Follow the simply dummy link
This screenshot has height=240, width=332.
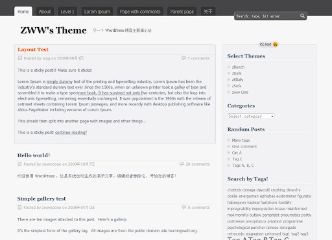click(x=60, y=82)
